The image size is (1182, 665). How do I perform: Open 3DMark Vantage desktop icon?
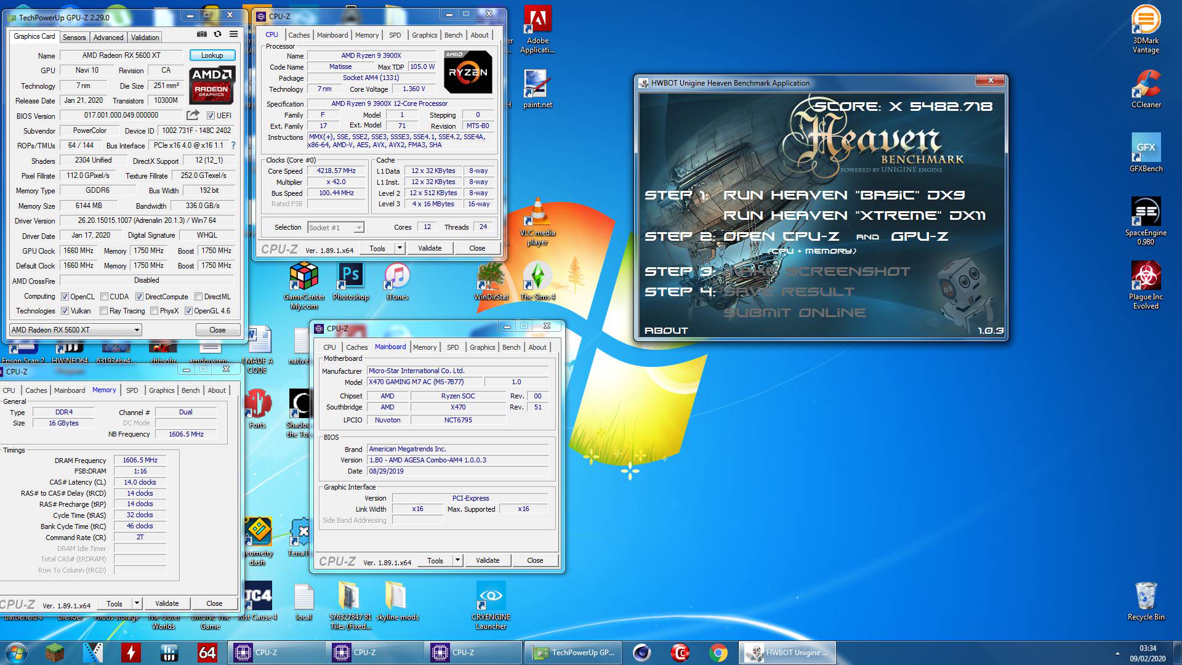[x=1146, y=30]
